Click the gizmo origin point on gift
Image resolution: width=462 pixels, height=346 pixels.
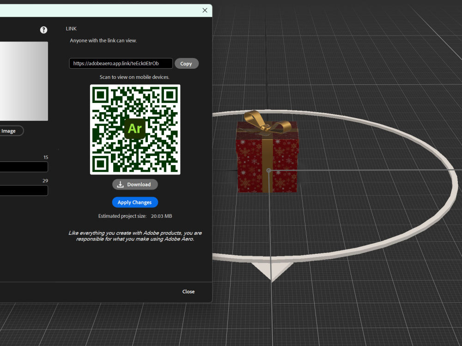click(x=269, y=170)
